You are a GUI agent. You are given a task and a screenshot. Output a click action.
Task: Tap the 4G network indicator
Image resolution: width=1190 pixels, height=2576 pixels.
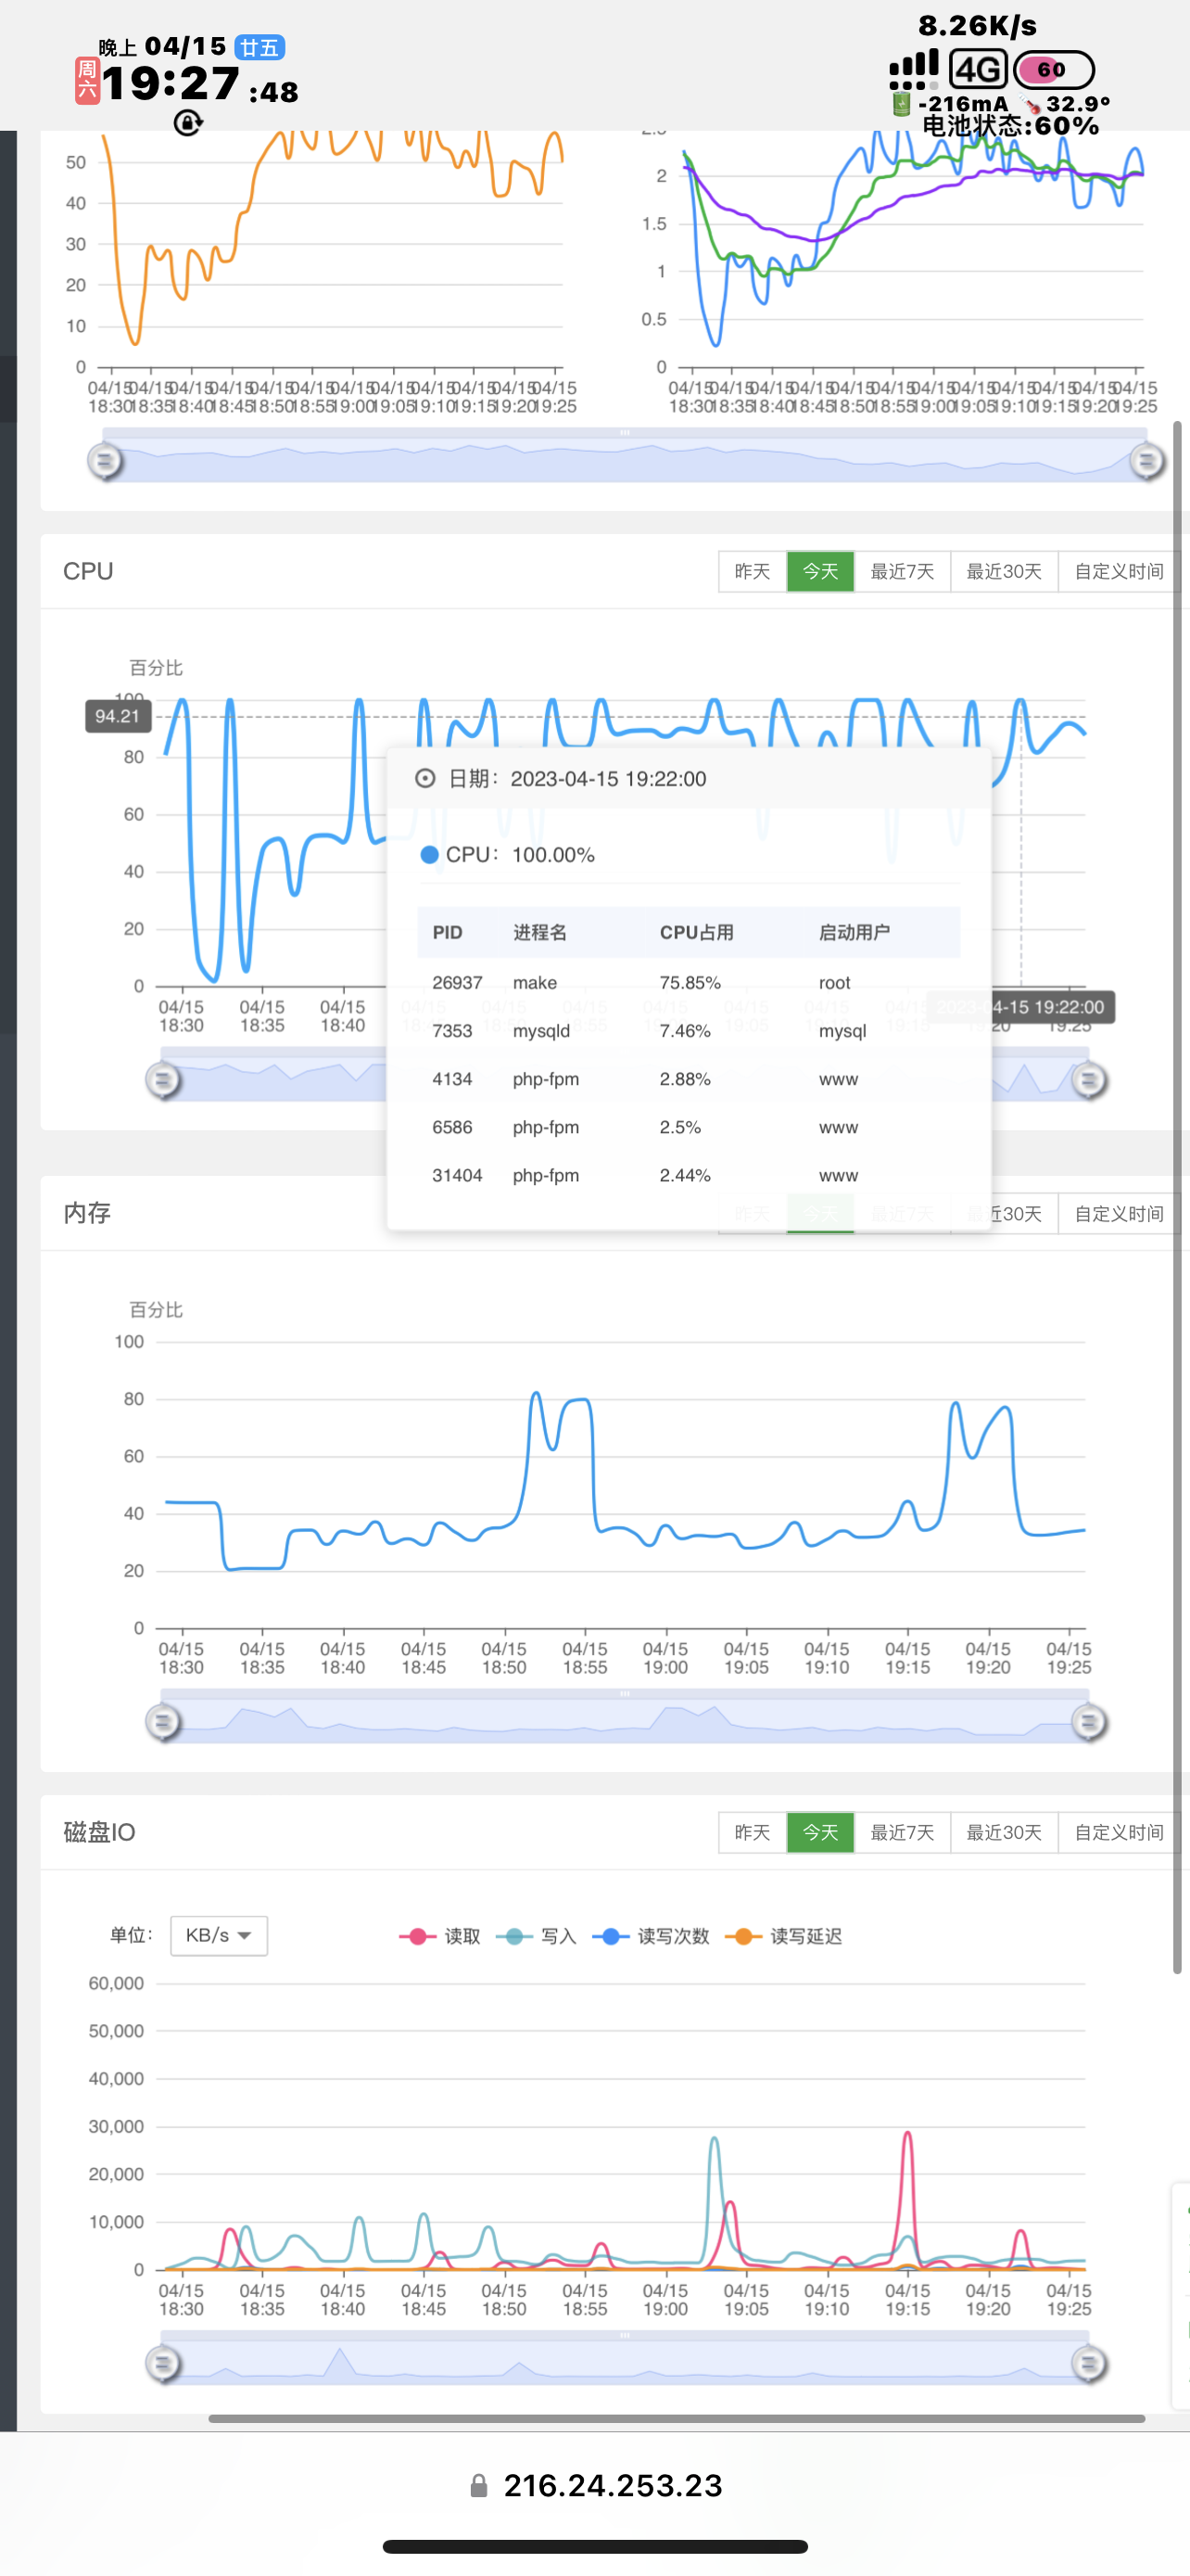(x=977, y=69)
